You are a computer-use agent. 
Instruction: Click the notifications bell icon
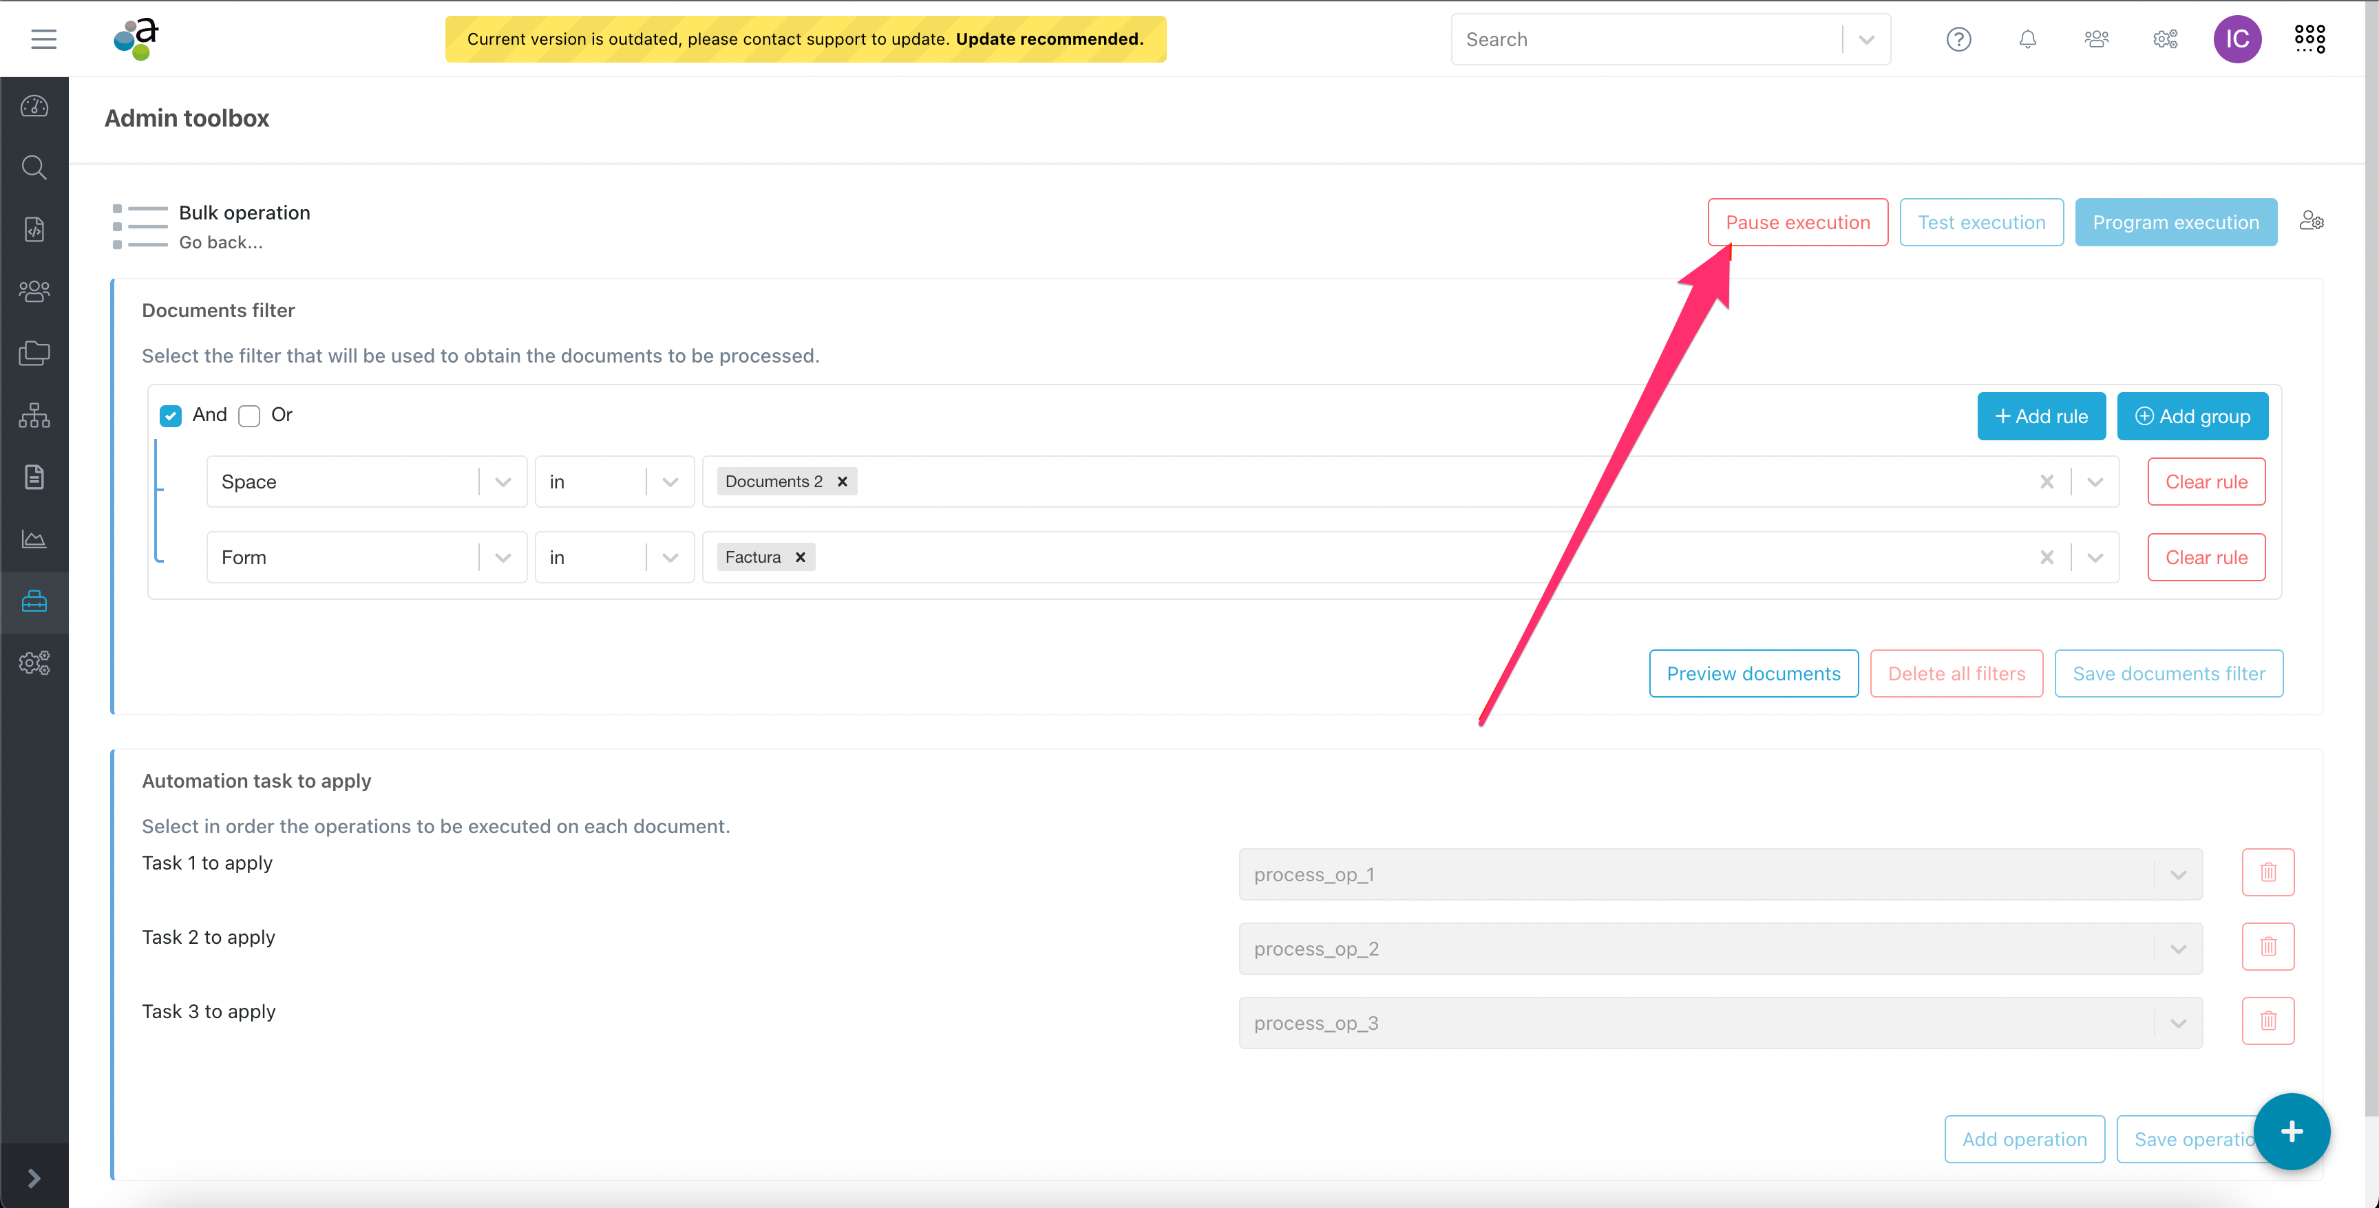click(x=2027, y=40)
